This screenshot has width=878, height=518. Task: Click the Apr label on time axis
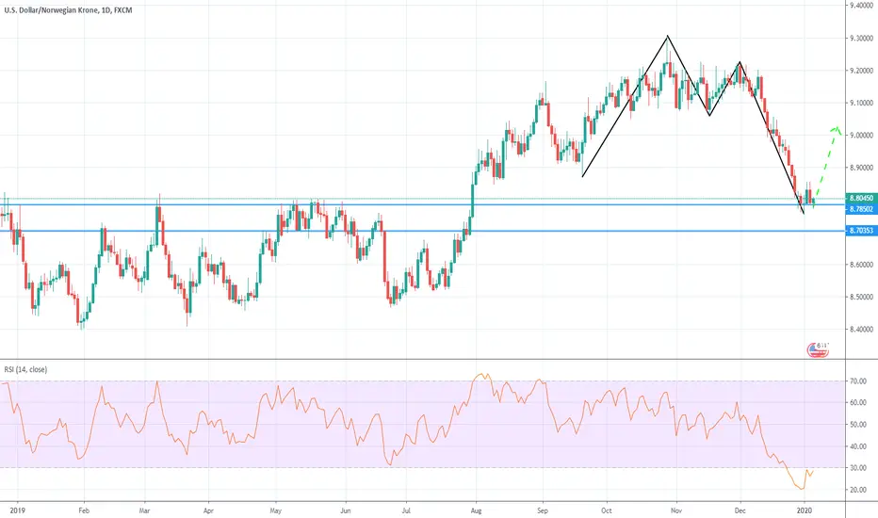tap(208, 510)
